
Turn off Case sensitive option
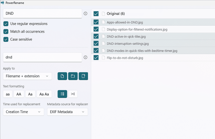point(6,39)
